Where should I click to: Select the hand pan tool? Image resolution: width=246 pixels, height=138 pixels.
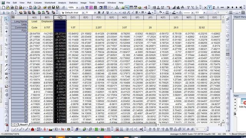(x=7, y=78)
